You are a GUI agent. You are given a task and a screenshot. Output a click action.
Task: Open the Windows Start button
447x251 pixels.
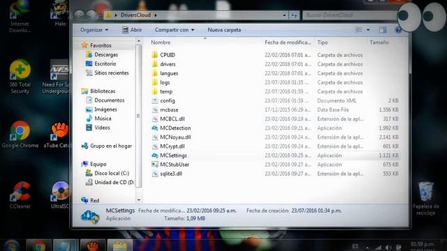[x=11, y=246]
